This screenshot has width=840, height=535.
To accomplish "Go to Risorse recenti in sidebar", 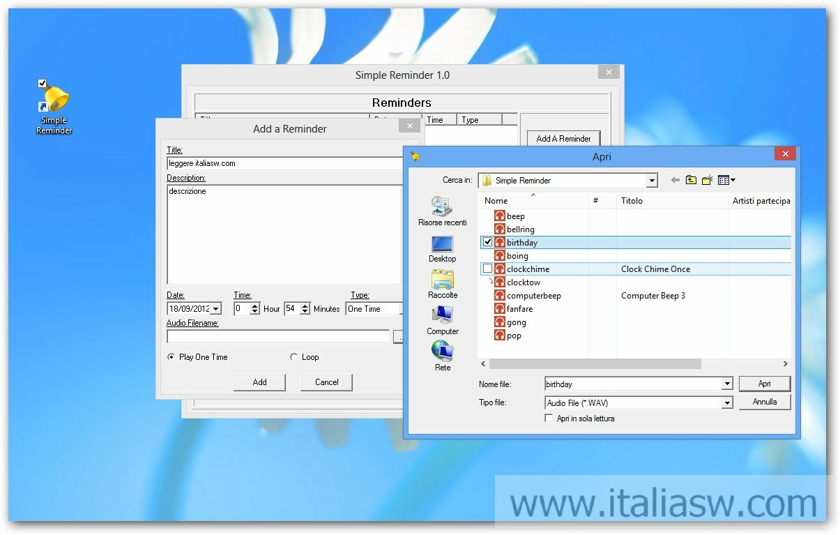I will (x=442, y=210).
